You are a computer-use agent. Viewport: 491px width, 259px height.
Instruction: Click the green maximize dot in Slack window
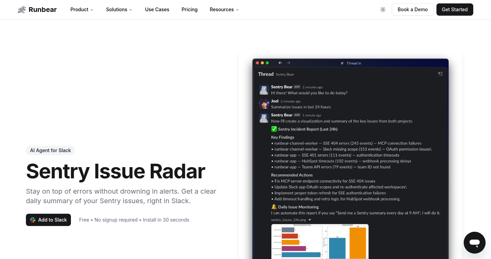pos(267,63)
